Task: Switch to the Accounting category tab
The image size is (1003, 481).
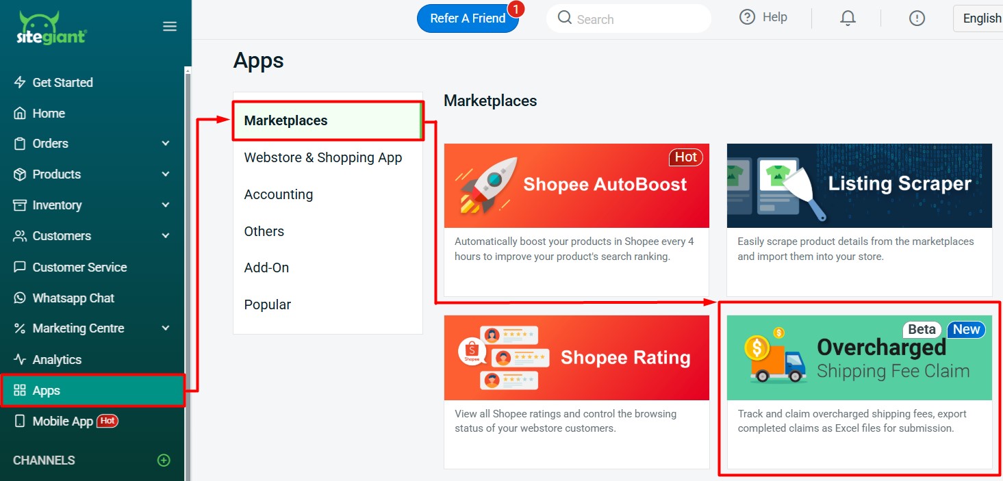Action: (x=278, y=194)
